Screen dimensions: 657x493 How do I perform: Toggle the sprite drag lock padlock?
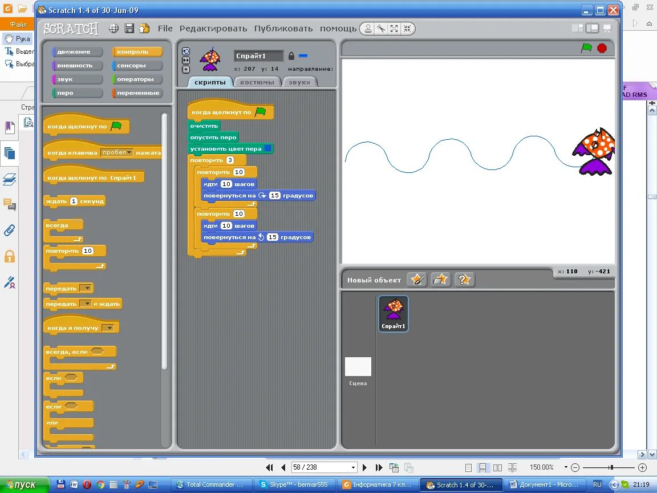(x=291, y=56)
